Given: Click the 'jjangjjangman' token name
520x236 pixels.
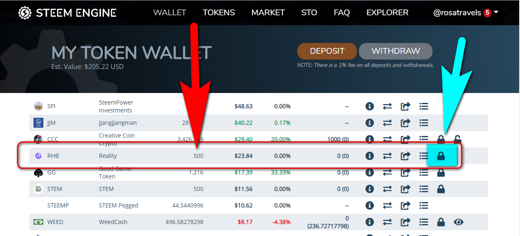Looking at the screenshot, I should pos(118,123).
